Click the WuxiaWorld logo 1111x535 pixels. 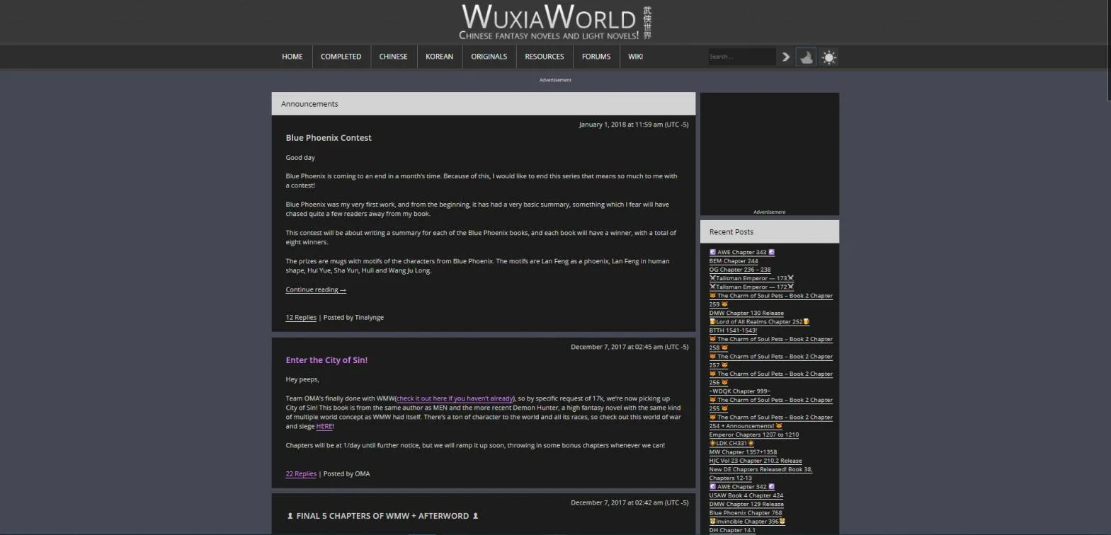[555, 22]
